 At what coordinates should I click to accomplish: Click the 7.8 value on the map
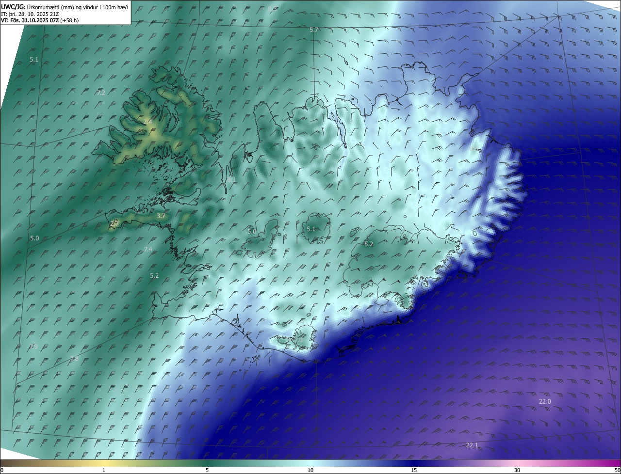click(x=74, y=359)
